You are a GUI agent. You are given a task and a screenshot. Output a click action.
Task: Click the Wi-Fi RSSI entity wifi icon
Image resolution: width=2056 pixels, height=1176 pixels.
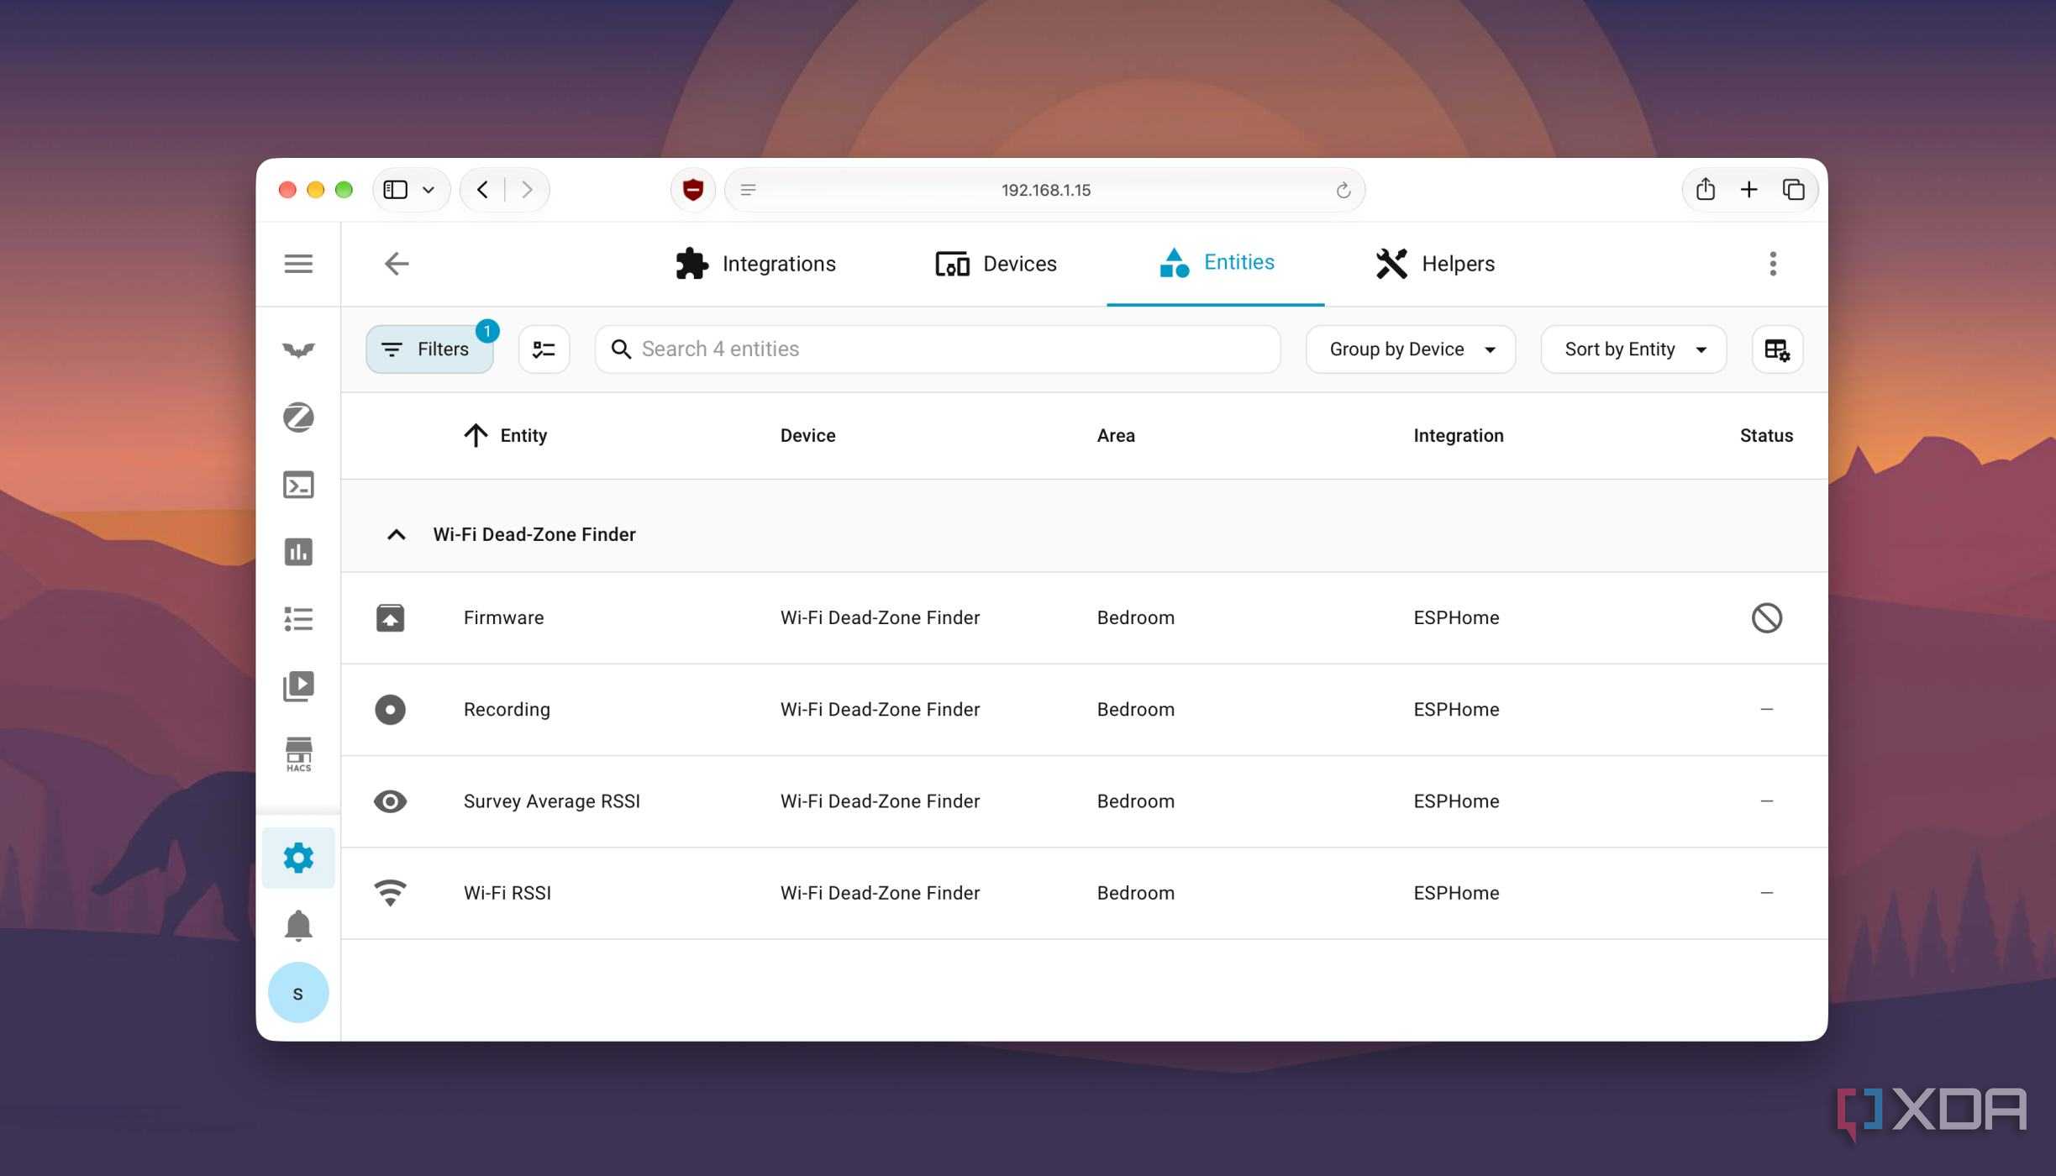click(390, 893)
